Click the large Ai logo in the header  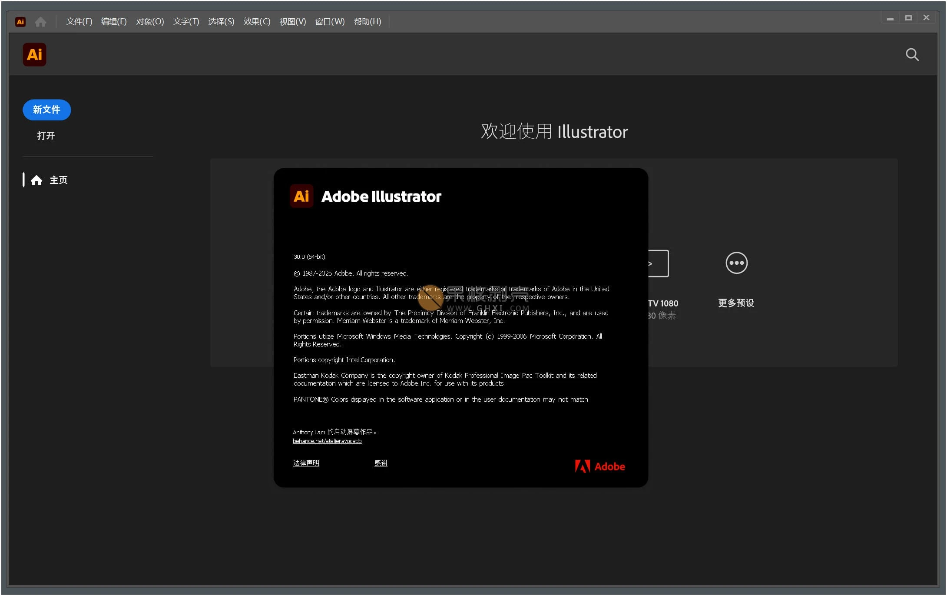point(34,55)
